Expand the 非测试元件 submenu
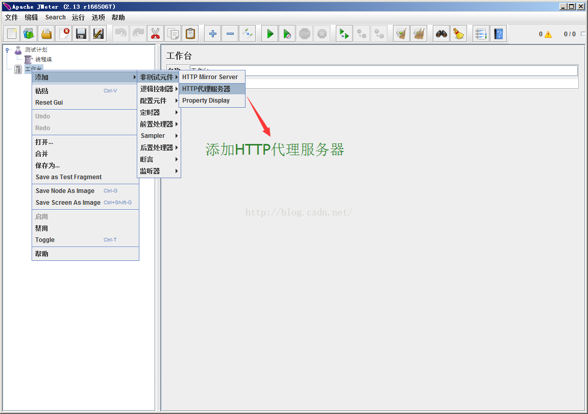Viewport: 588px width, 414px height. 159,77
